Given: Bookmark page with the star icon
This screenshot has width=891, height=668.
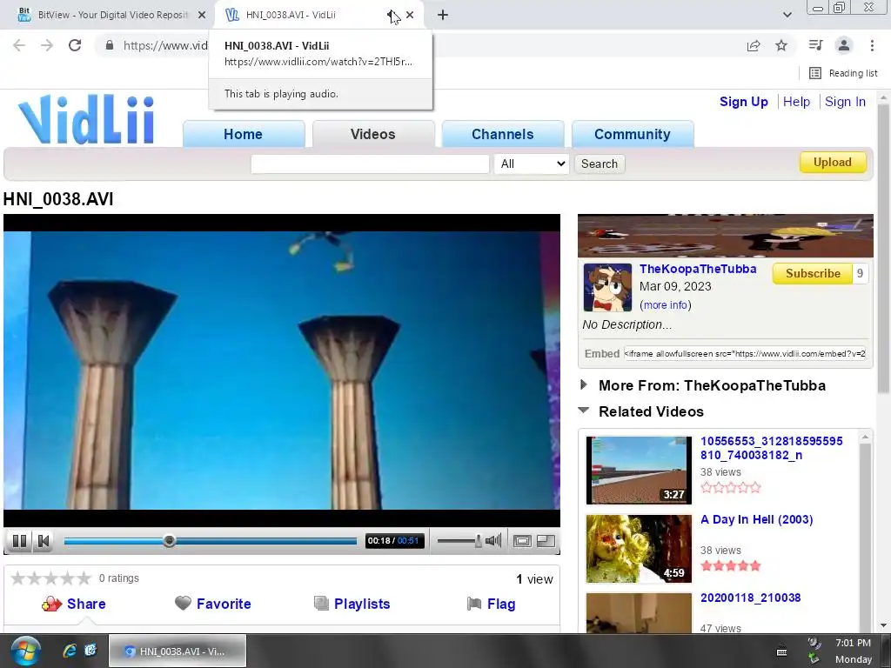Looking at the screenshot, I should pos(781,45).
